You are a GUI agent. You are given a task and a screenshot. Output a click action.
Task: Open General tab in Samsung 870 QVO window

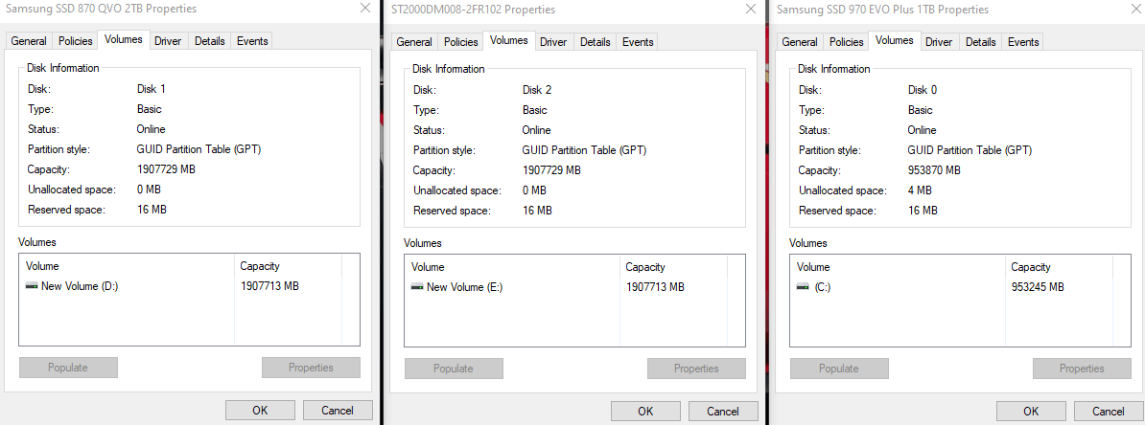tap(29, 41)
